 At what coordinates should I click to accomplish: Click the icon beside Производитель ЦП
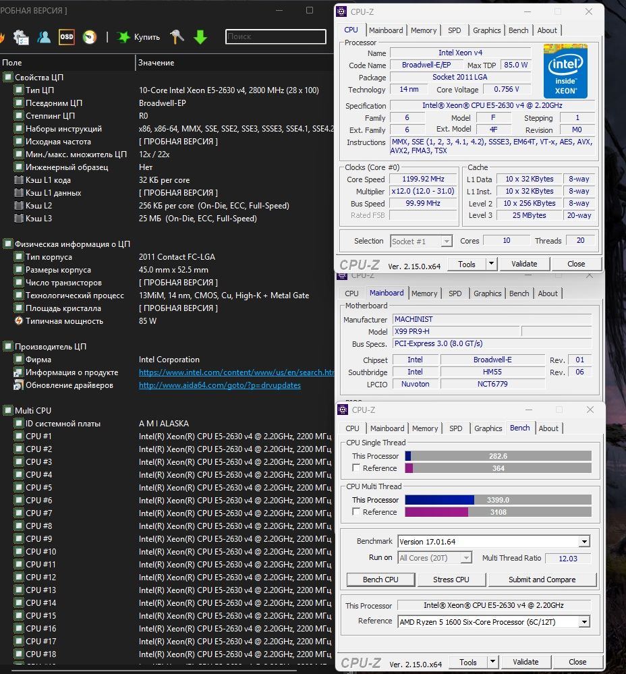7,347
